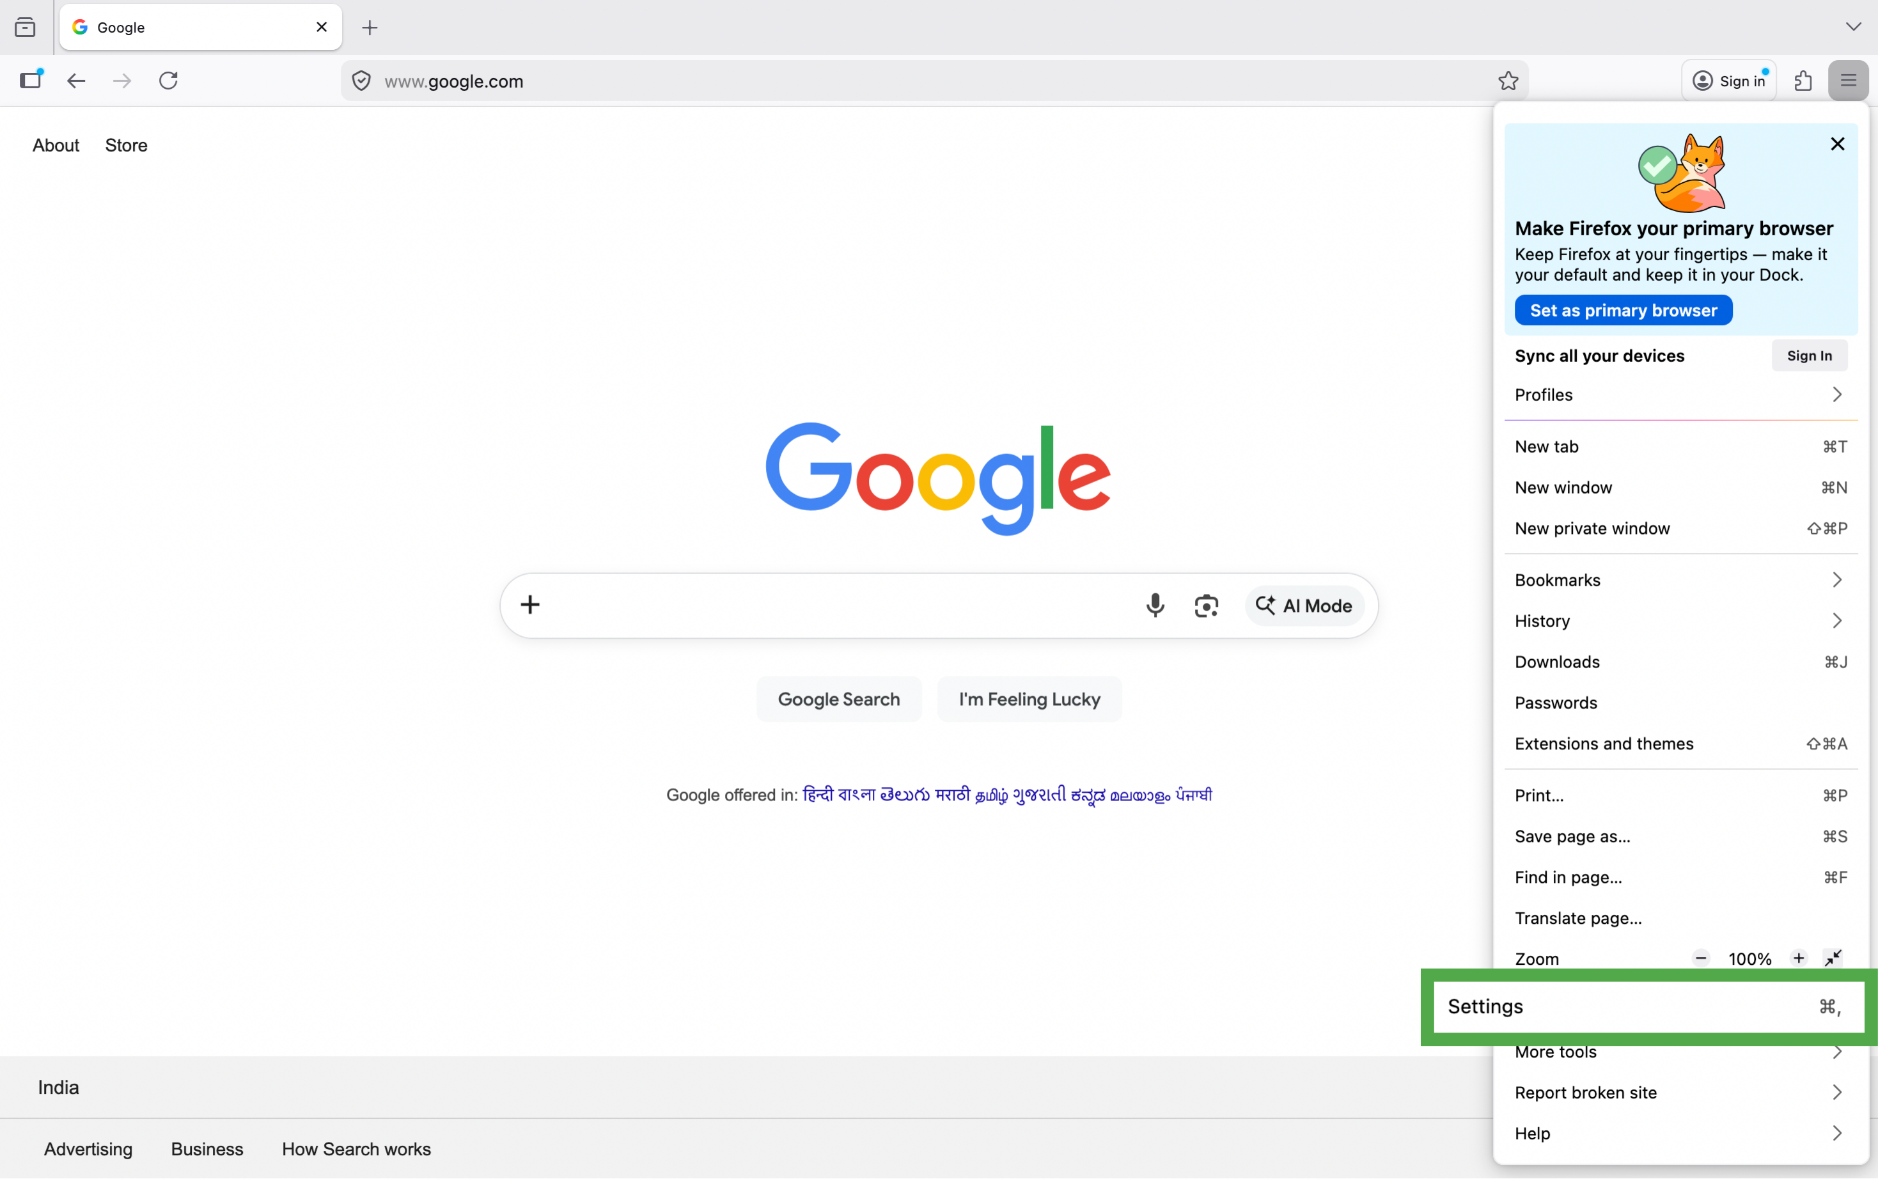Reload the current page

click(168, 81)
